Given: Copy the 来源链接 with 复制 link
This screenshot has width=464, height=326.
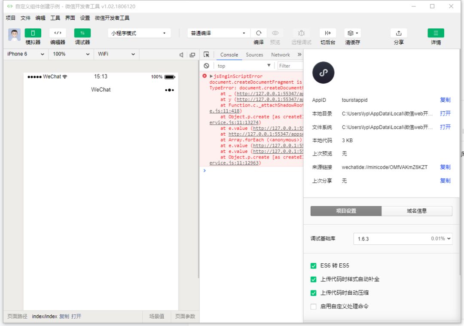Looking at the screenshot, I should (x=445, y=167).
